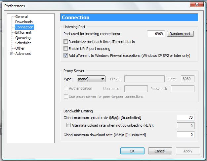Click the Proxy Server group label
Image resolution: width=207 pixels, height=161 pixels.
click(74, 71)
